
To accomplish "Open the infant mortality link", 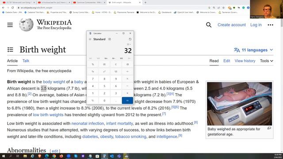I will coord(119,124).
